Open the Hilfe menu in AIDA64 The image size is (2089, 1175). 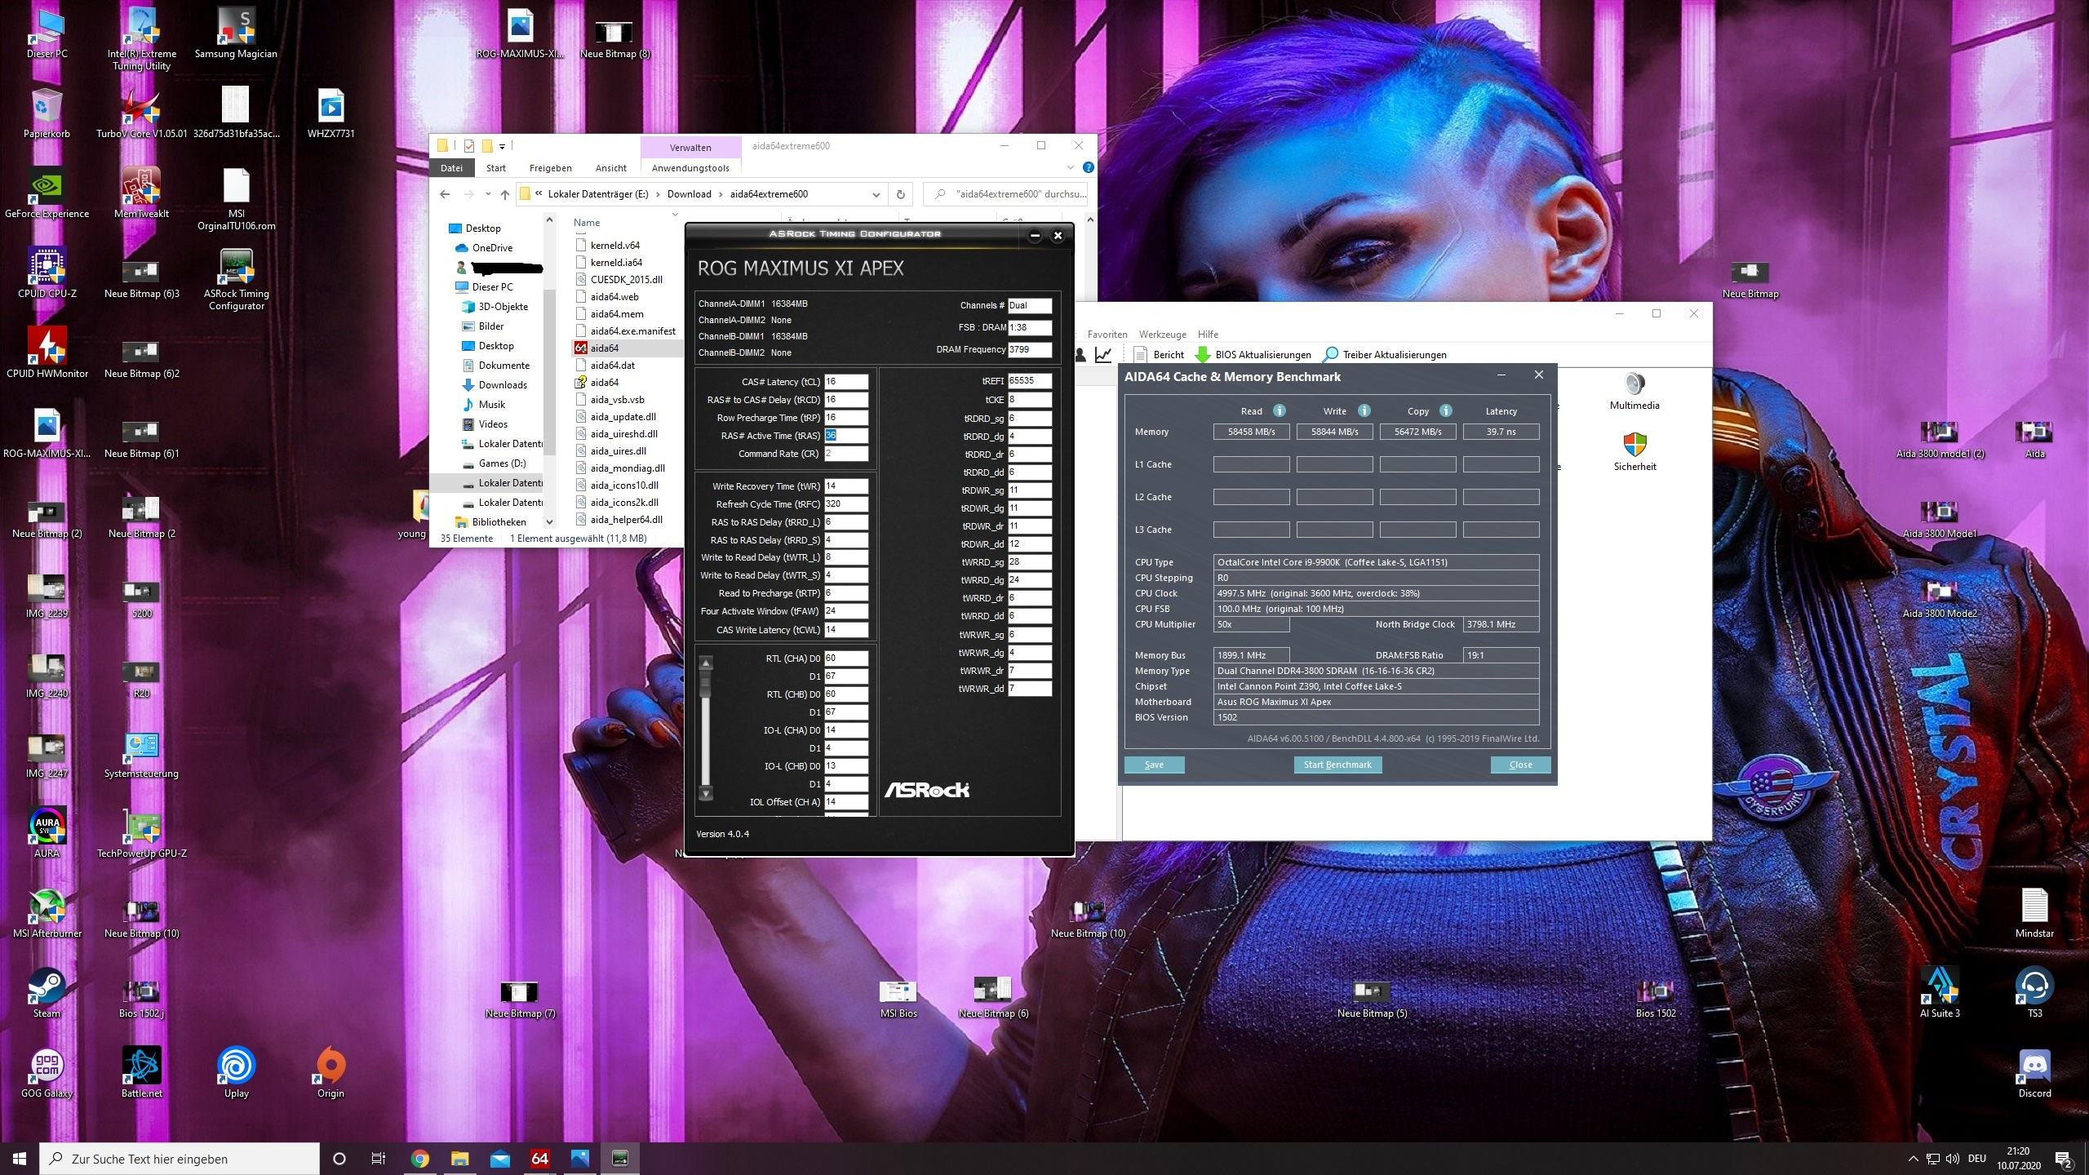point(1208,335)
